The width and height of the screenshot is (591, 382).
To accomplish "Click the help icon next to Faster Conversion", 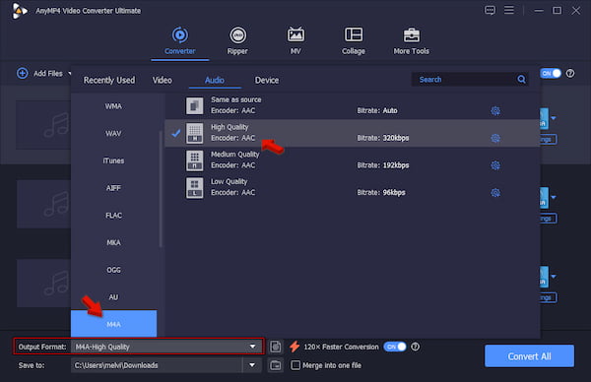I will pyautogui.click(x=415, y=347).
